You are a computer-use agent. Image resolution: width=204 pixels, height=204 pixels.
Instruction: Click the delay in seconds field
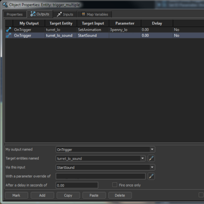click(x=77, y=185)
